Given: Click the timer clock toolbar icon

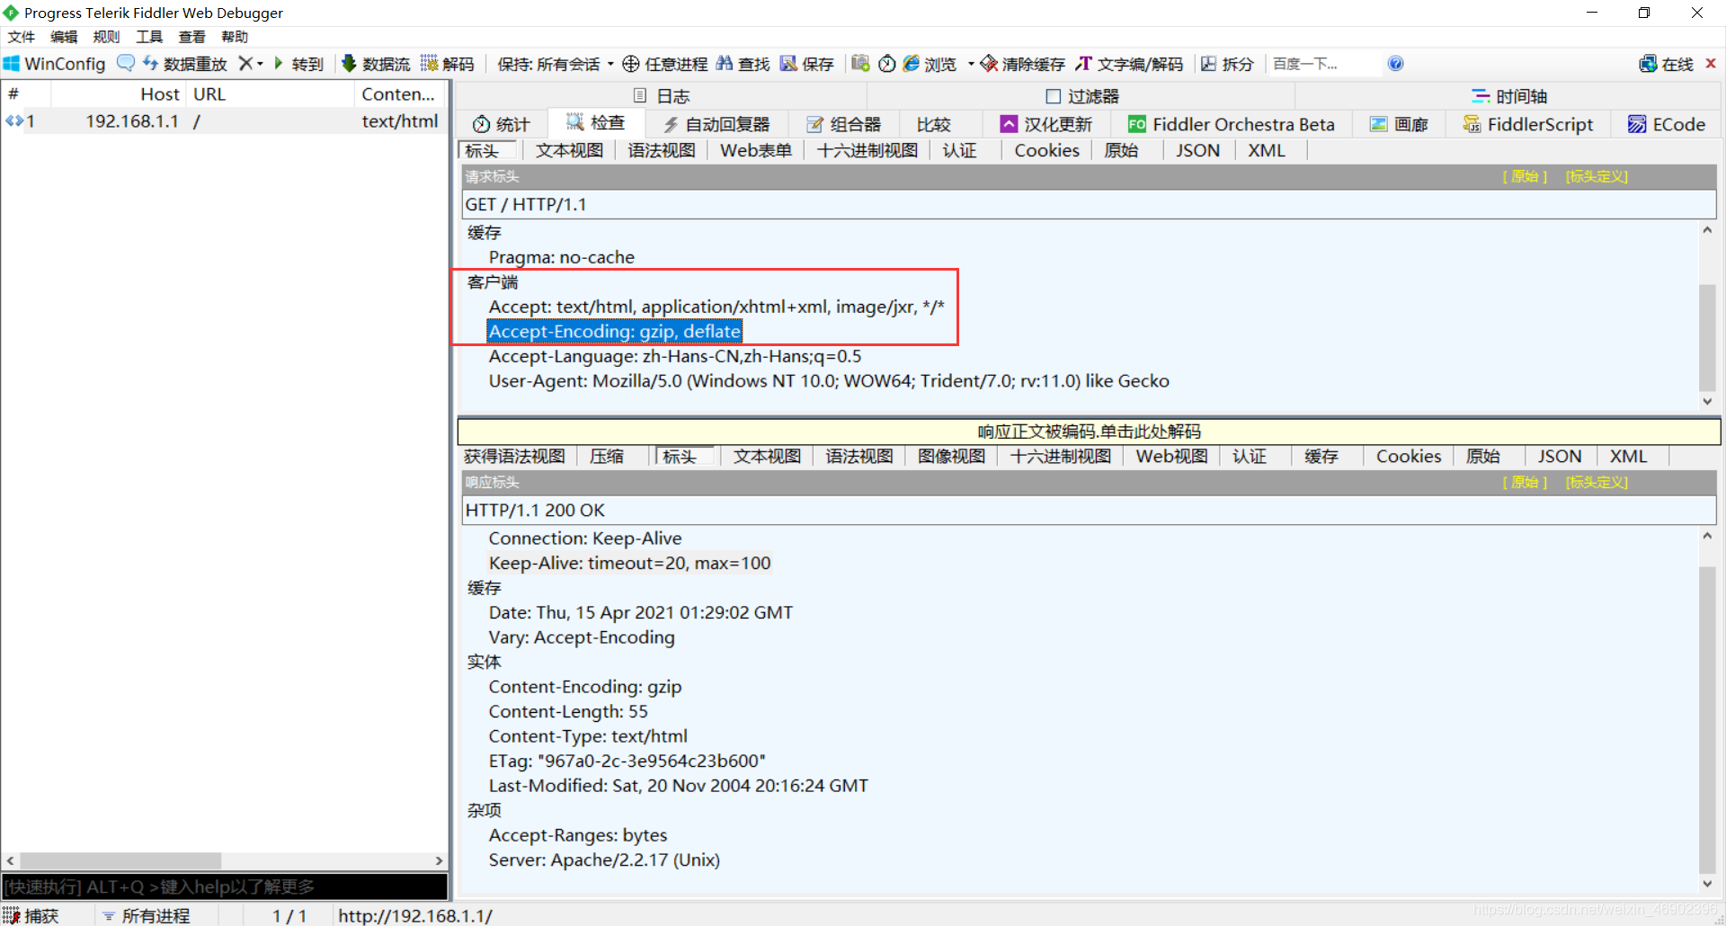Looking at the screenshot, I should [886, 63].
